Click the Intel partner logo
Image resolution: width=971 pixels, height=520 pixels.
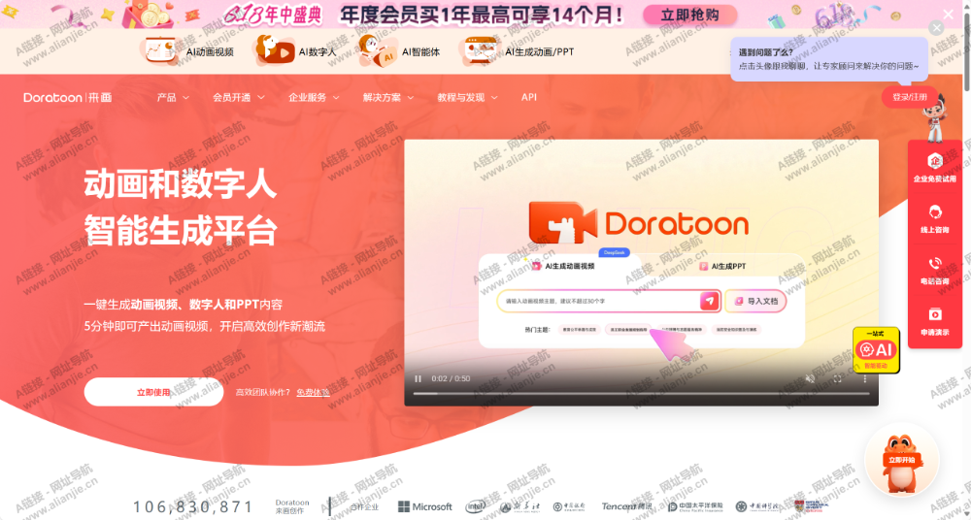[x=476, y=506]
